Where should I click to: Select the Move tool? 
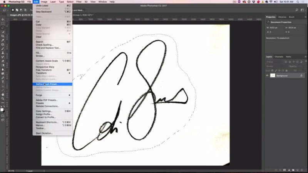pos(3,19)
